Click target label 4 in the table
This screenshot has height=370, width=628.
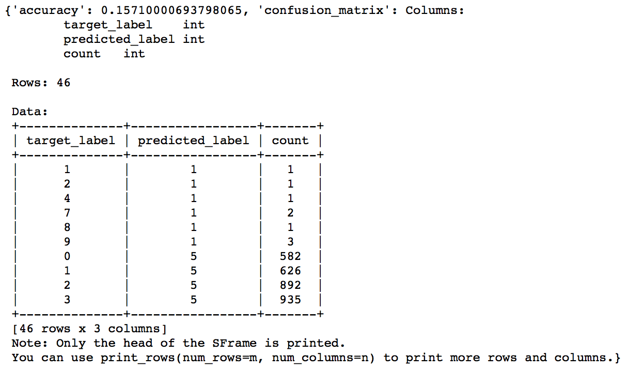(x=67, y=198)
